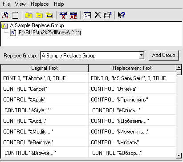183x162 pixels.
Task: Click the table scrollbar up arrow
Action: [x=179, y=67]
